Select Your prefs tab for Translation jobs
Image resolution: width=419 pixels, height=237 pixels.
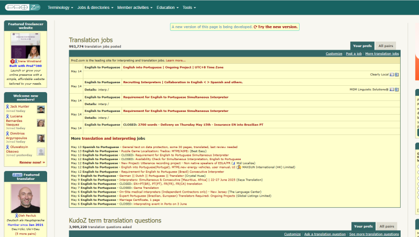[x=362, y=46]
